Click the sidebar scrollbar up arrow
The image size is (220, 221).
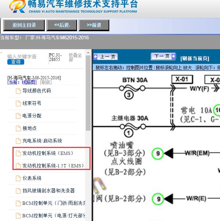pyautogui.click(x=88, y=53)
